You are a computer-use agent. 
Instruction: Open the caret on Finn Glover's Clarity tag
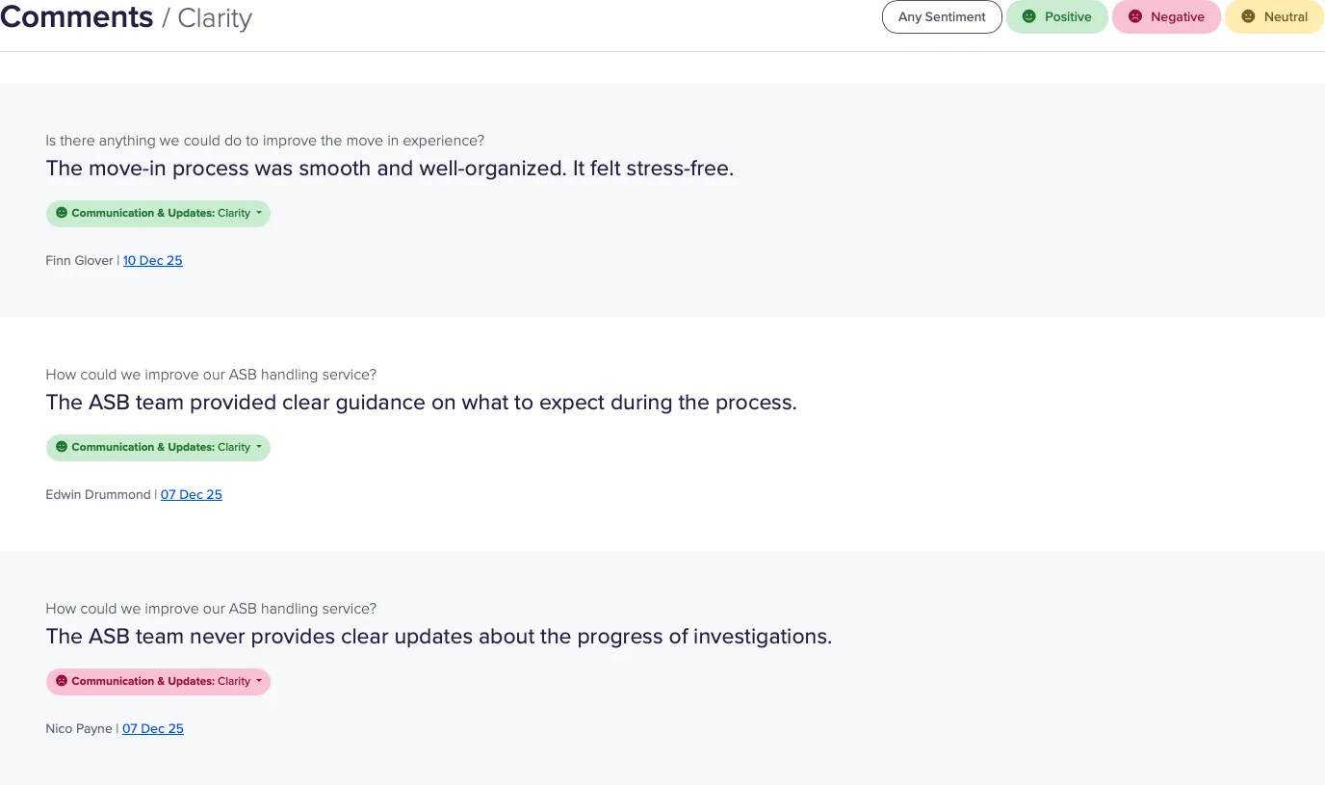coord(260,213)
